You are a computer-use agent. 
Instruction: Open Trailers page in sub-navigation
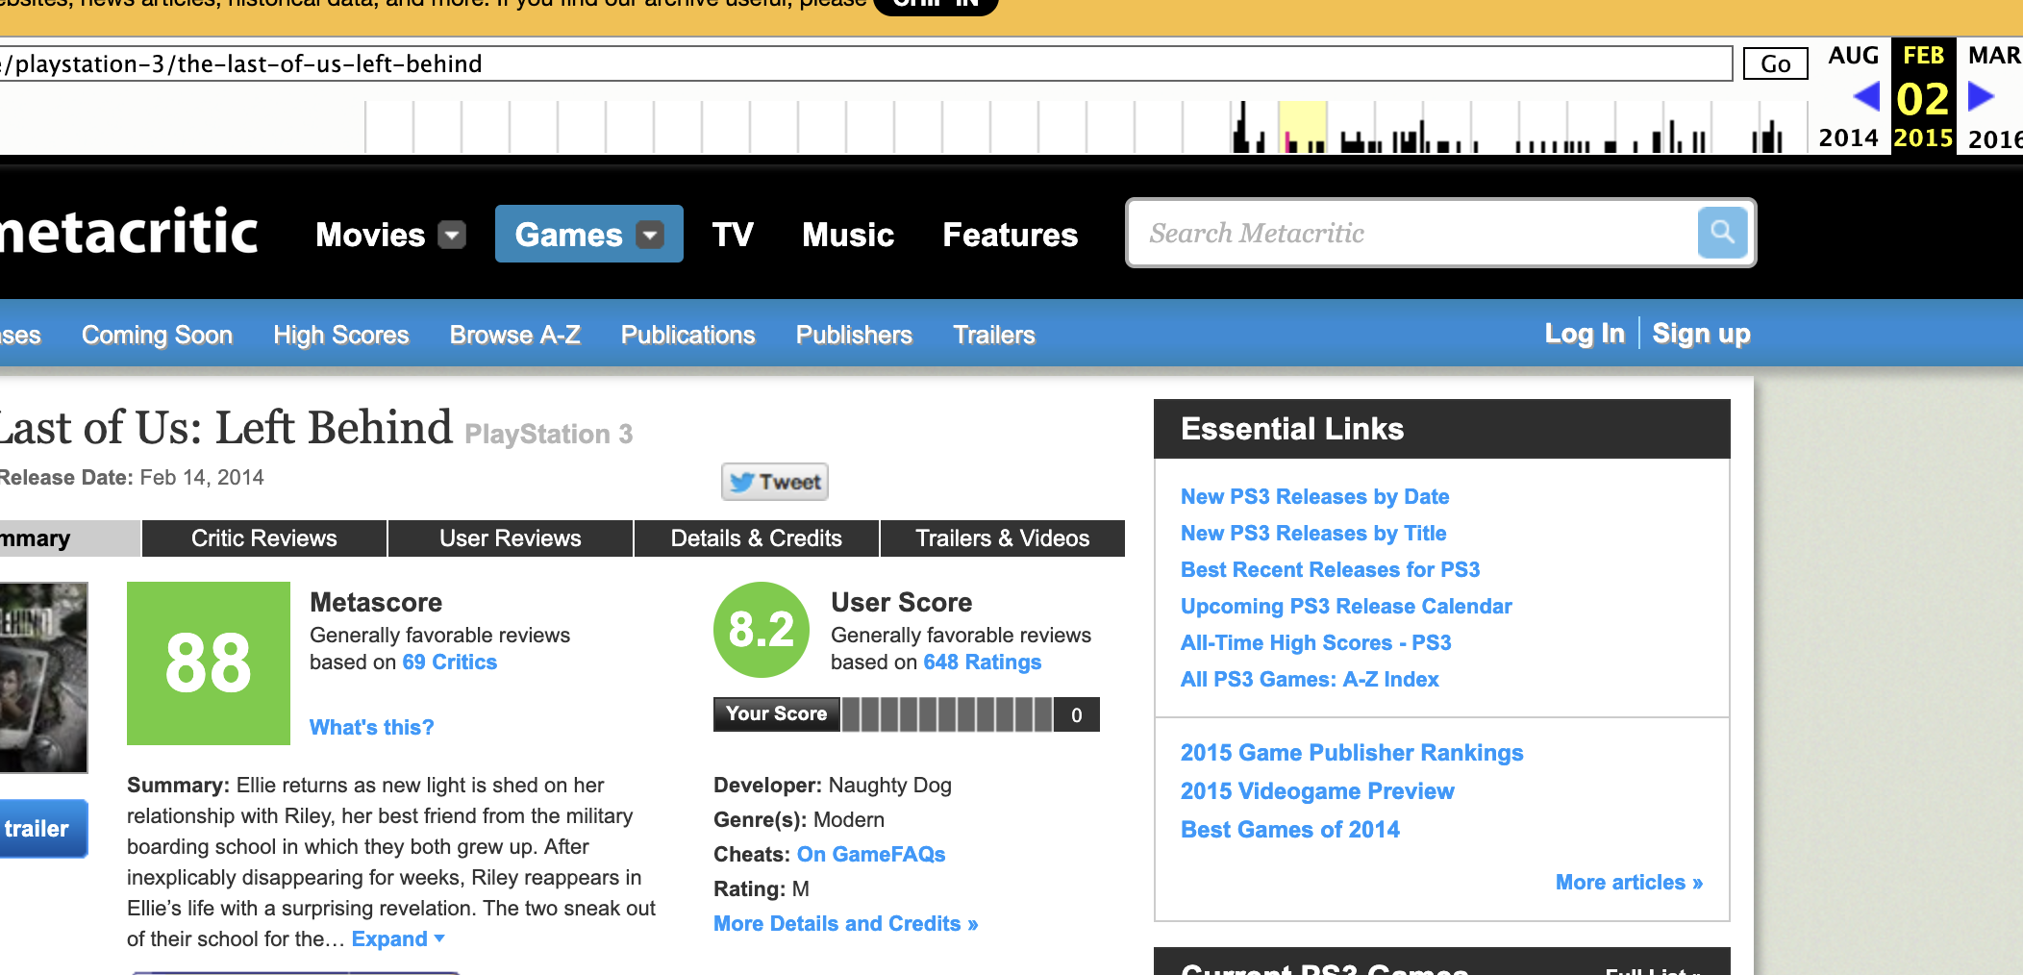coord(994,335)
